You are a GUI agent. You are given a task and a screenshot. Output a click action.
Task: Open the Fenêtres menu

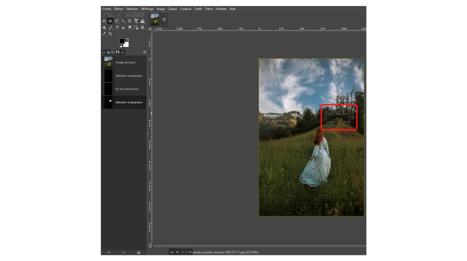pyautogui.click(x=221, y=9)
